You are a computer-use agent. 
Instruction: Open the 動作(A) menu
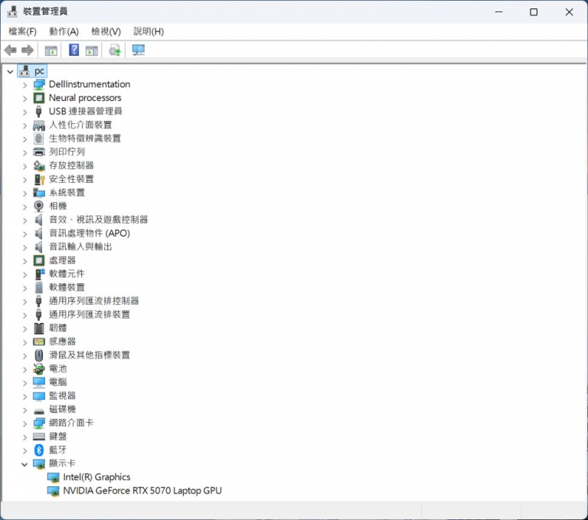64,31
